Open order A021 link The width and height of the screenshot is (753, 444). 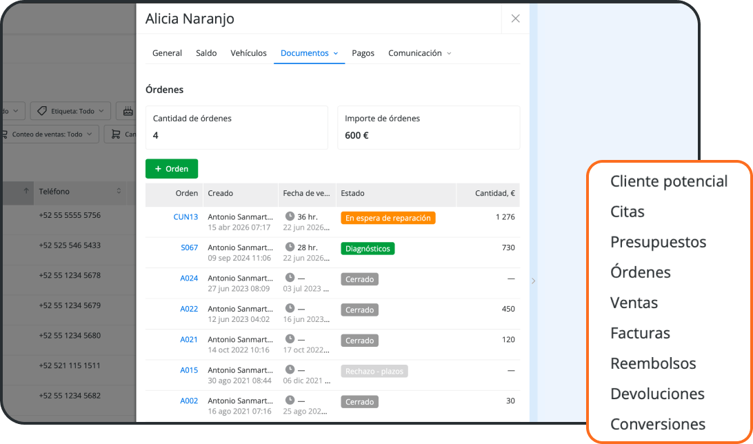pos(189,340)
